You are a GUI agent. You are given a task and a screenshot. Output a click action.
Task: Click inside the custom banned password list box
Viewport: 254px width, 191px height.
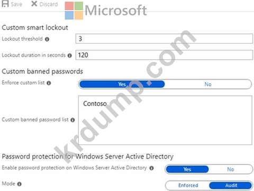pos(165,120)
